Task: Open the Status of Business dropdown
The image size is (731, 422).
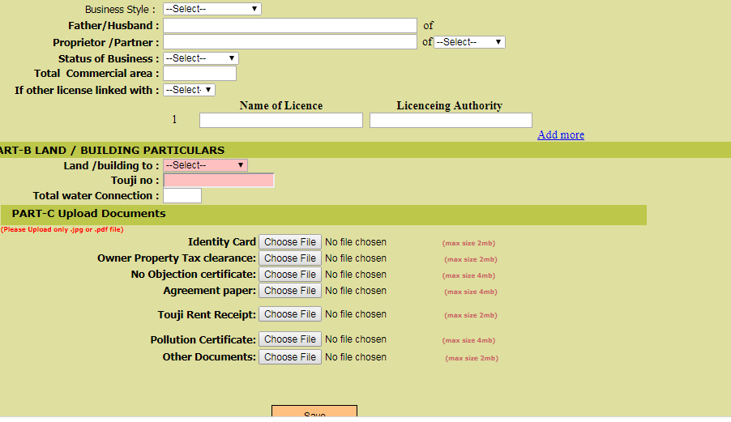Action: click(x=200, y=58)
